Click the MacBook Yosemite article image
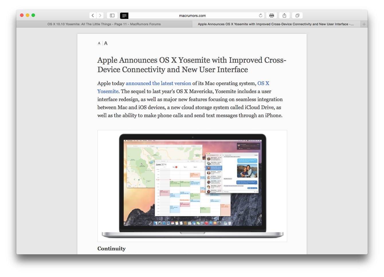This screenshot has width=384, height=277. (192, 186)
